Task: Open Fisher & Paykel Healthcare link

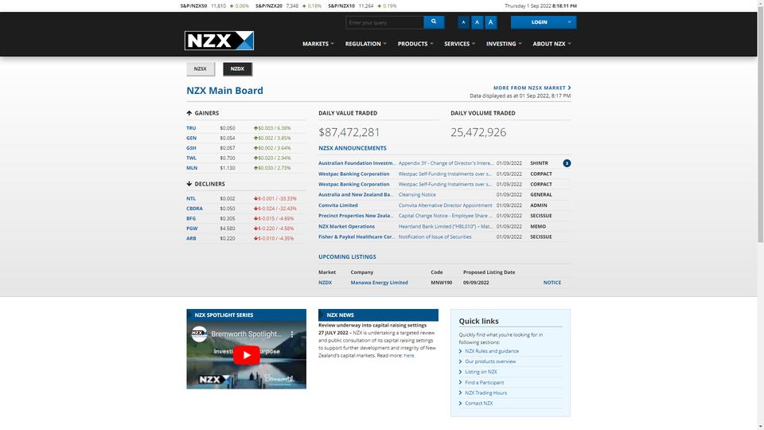Action: [x=357, y=237]
